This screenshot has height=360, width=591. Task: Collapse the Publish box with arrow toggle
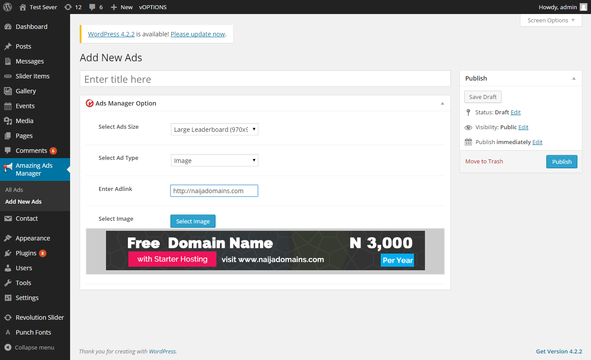574,78
